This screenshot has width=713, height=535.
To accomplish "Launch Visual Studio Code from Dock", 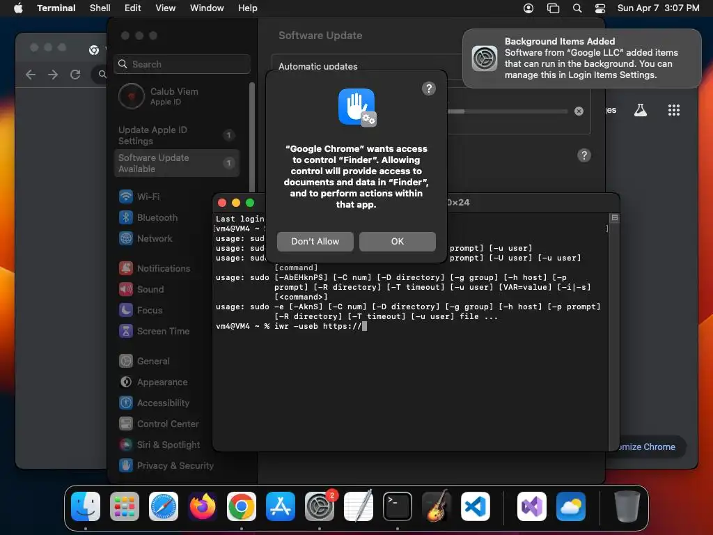I will (x=476, y=506).
